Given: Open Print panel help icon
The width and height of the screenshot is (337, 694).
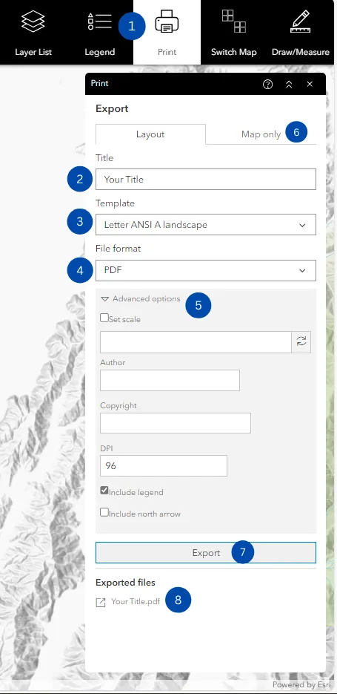Looking at the screenshot, I should coord(267,84).
